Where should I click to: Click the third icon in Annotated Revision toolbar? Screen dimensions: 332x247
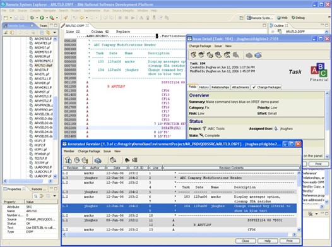[x=85, y=160]
